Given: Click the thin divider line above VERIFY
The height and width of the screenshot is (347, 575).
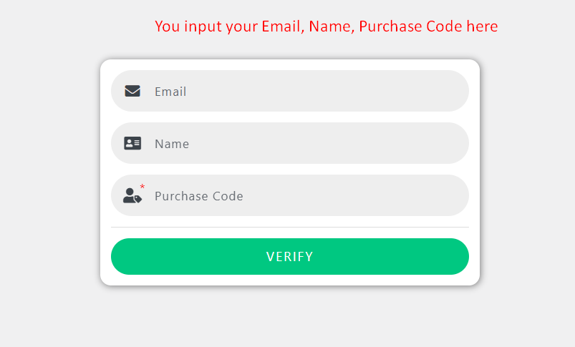Looking at the screenshot, I should [x=289, y=227].
